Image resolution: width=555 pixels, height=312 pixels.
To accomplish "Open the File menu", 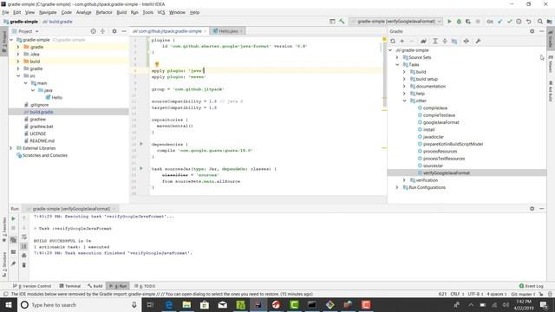I will pos(6,12).
